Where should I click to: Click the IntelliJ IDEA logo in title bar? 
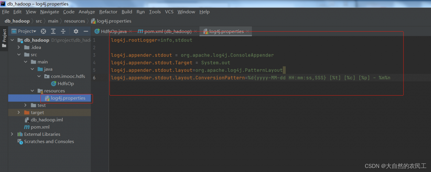3,4
